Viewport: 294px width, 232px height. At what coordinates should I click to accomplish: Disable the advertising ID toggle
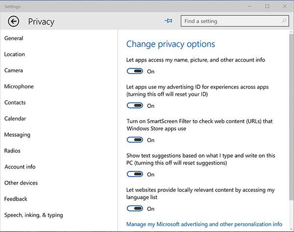pos(135,105)
